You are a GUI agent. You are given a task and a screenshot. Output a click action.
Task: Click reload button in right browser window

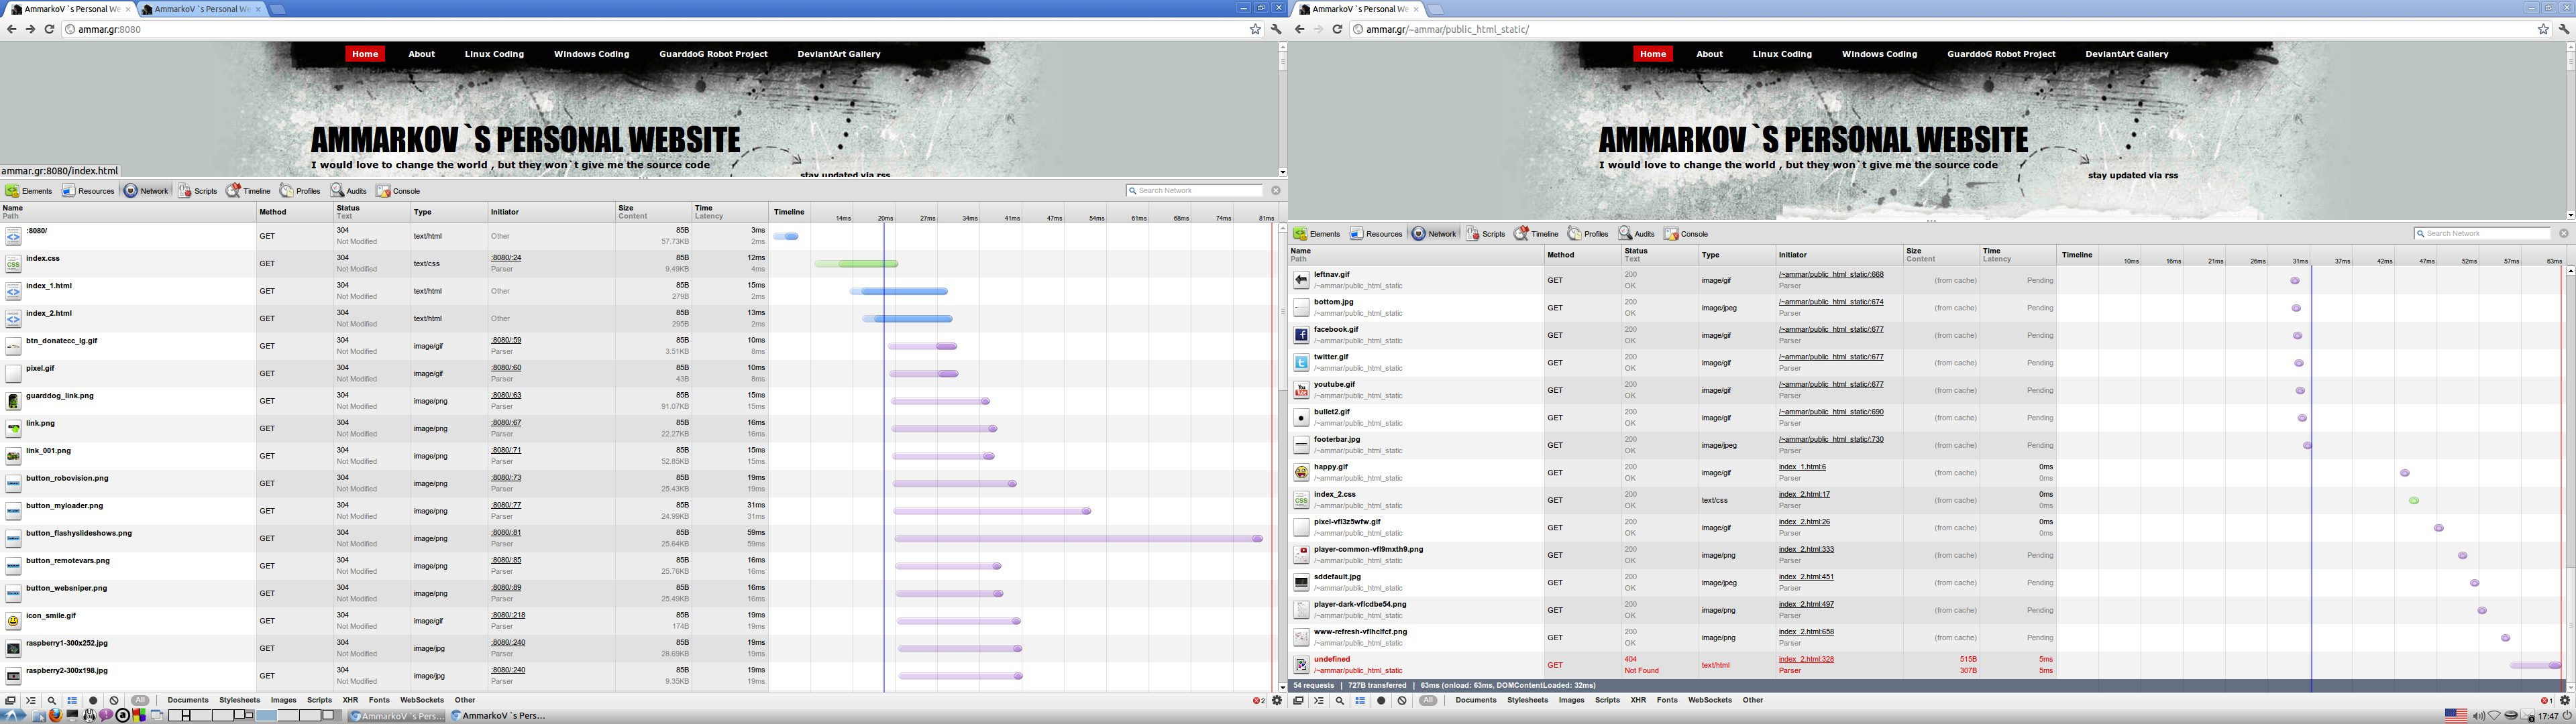click(1337, 29)
